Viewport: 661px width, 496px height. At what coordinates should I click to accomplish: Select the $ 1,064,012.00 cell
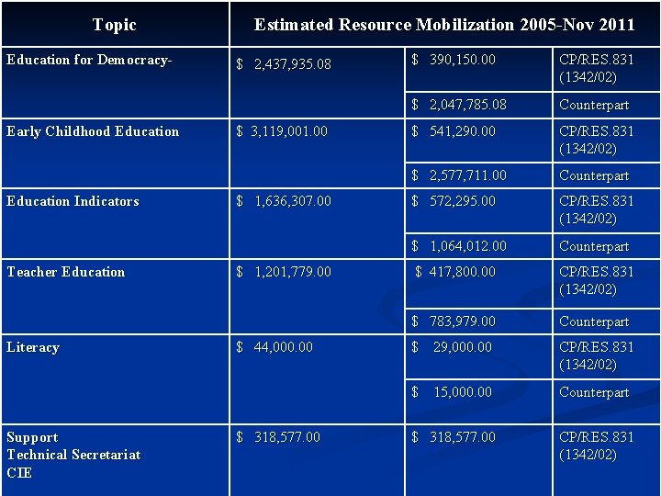coord(478,246)
